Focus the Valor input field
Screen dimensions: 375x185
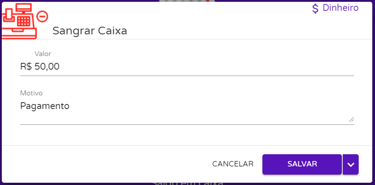(187, 66)
